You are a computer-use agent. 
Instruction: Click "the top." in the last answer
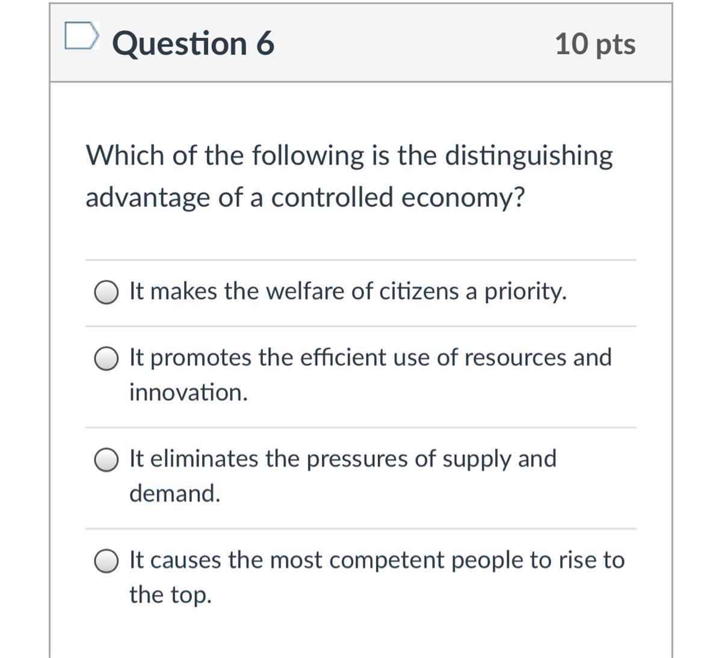tap(170, 595)
